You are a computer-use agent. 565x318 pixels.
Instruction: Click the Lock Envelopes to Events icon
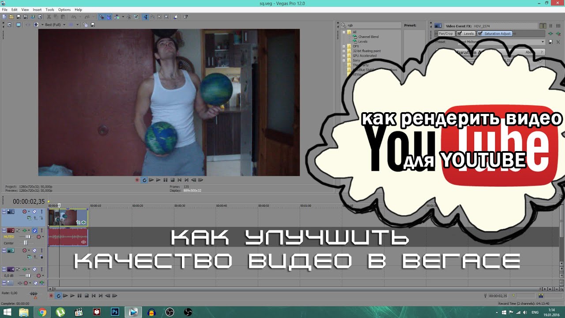[x=136, y=17]
